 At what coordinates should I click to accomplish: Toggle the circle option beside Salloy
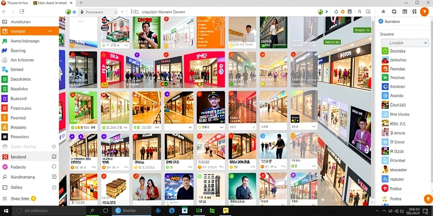(54, 187)
